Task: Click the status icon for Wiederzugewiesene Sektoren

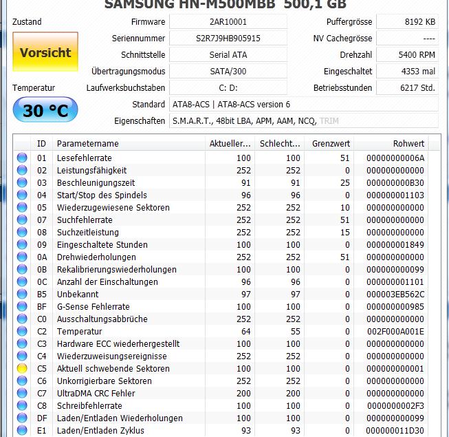Action: click(22, 207)
